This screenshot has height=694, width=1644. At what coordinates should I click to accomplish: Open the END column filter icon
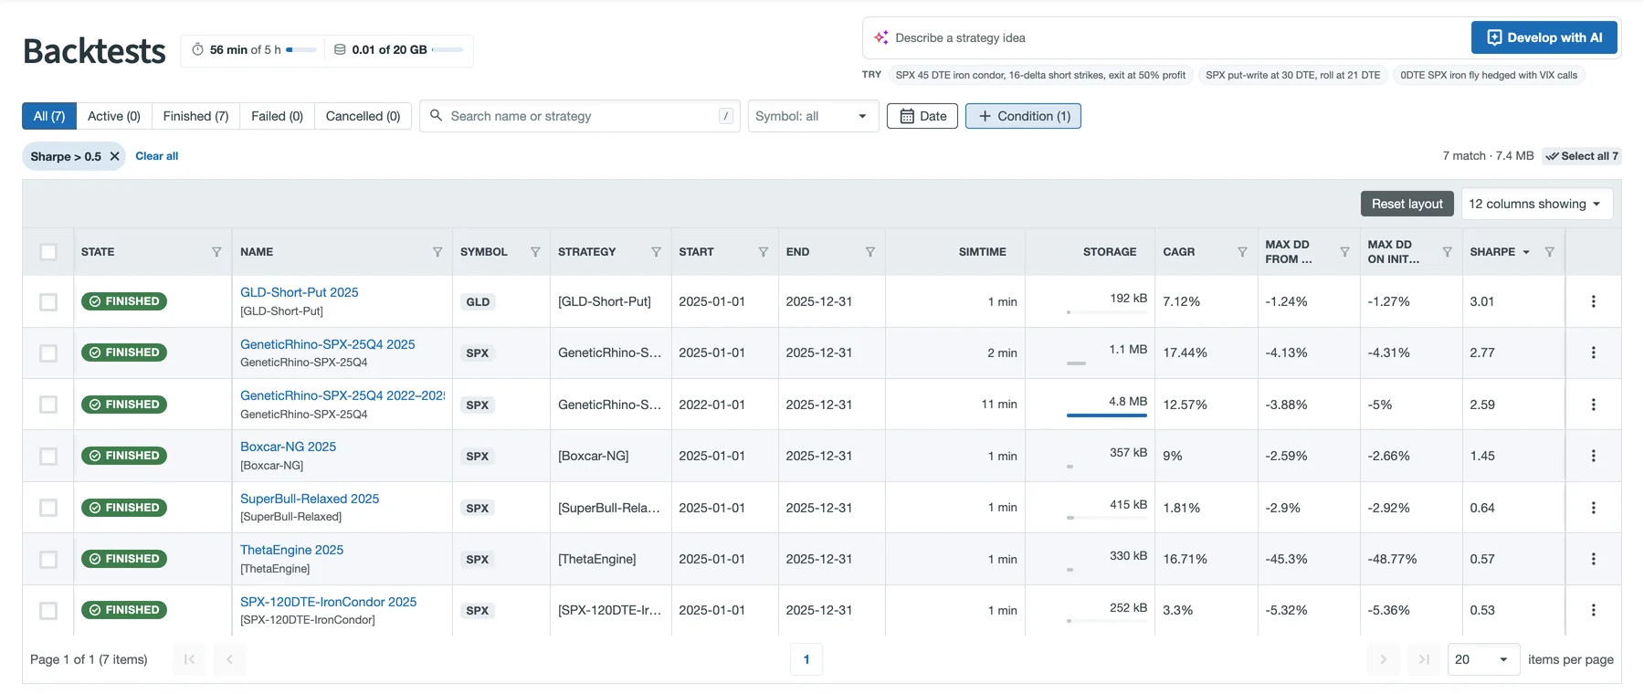point(870,252)
